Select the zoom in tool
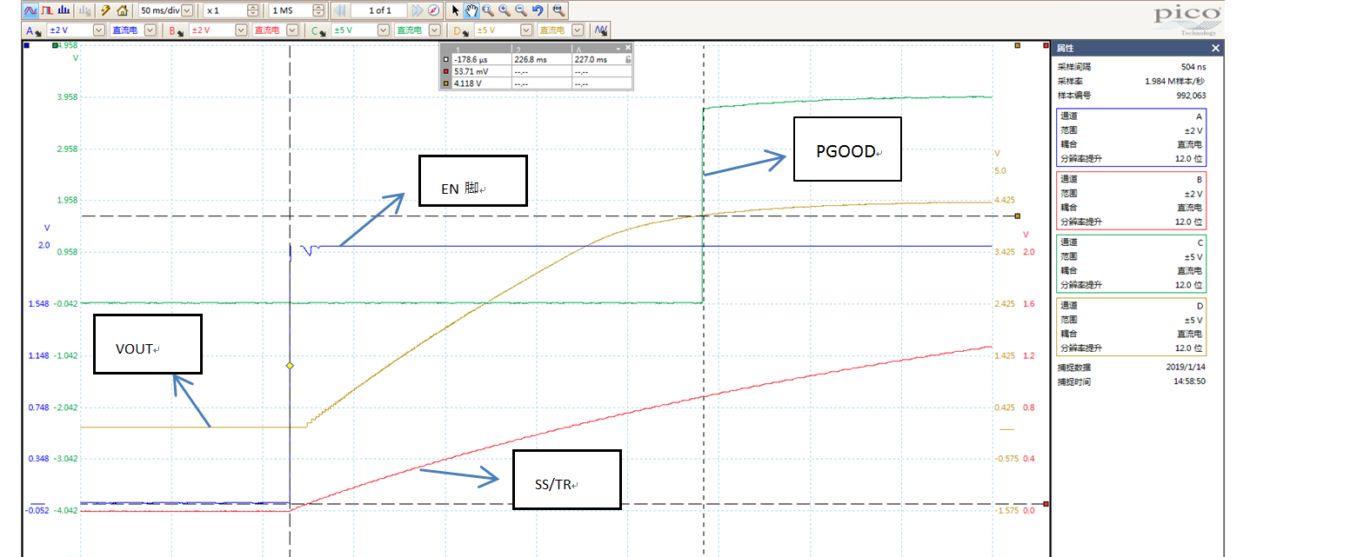Viewport: 1357px width, 557px height. coord(505,10)
